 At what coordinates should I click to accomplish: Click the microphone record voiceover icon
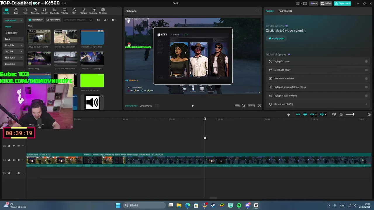288,114
